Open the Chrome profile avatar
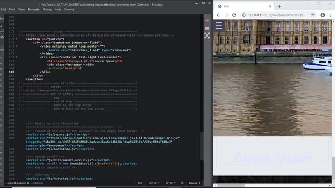 322,15
